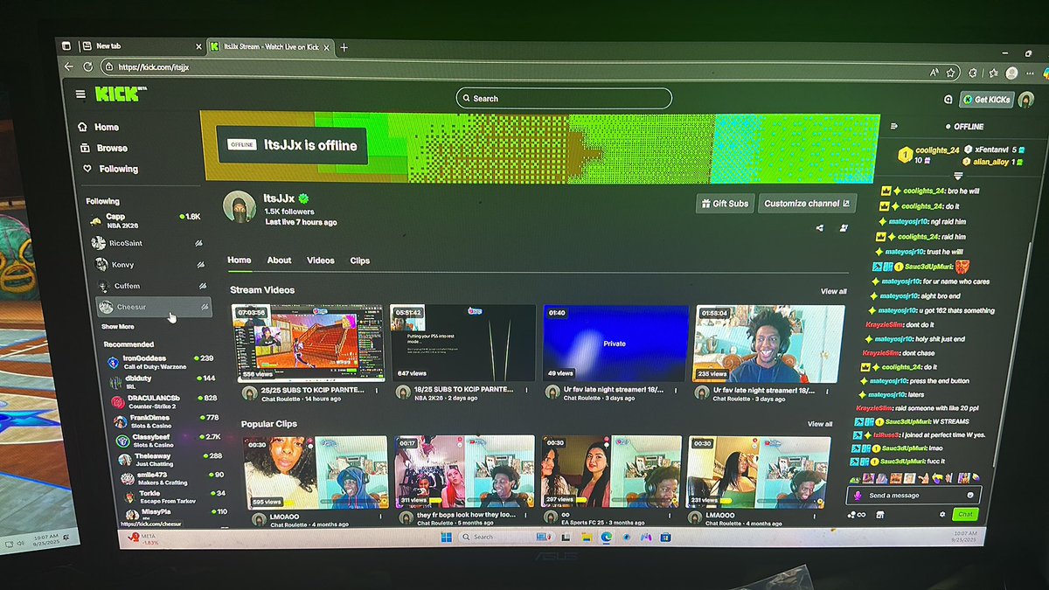Open followed channel Cheesur
The width and height of the screenshot is (1049, 590).
pyautogui.click(x=153, y=307)
